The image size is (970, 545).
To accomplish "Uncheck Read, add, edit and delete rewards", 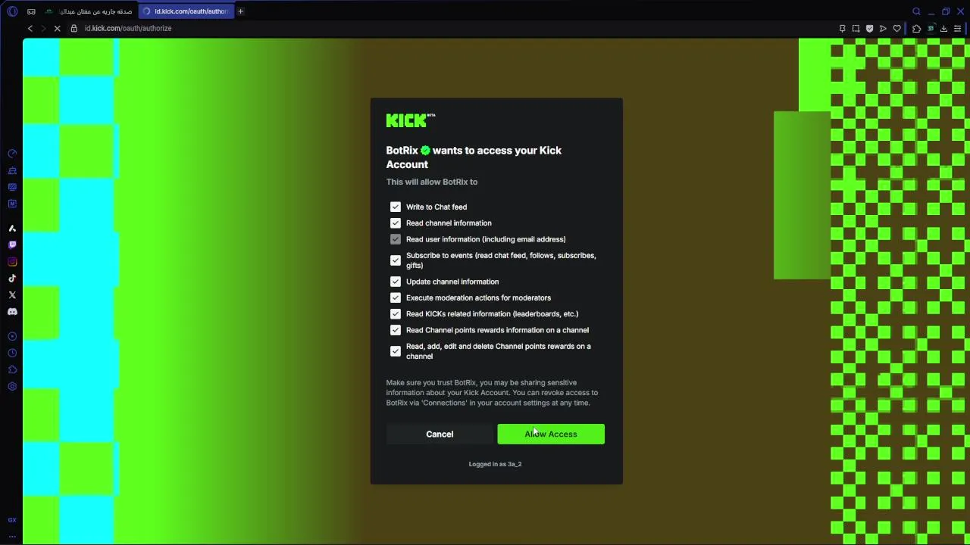I will [x=396, y=351].
